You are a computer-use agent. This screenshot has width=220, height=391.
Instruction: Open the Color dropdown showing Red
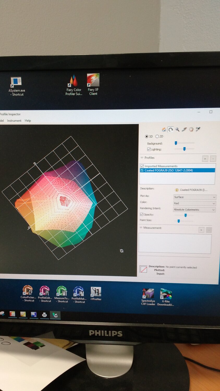click(x=195, y=203)
